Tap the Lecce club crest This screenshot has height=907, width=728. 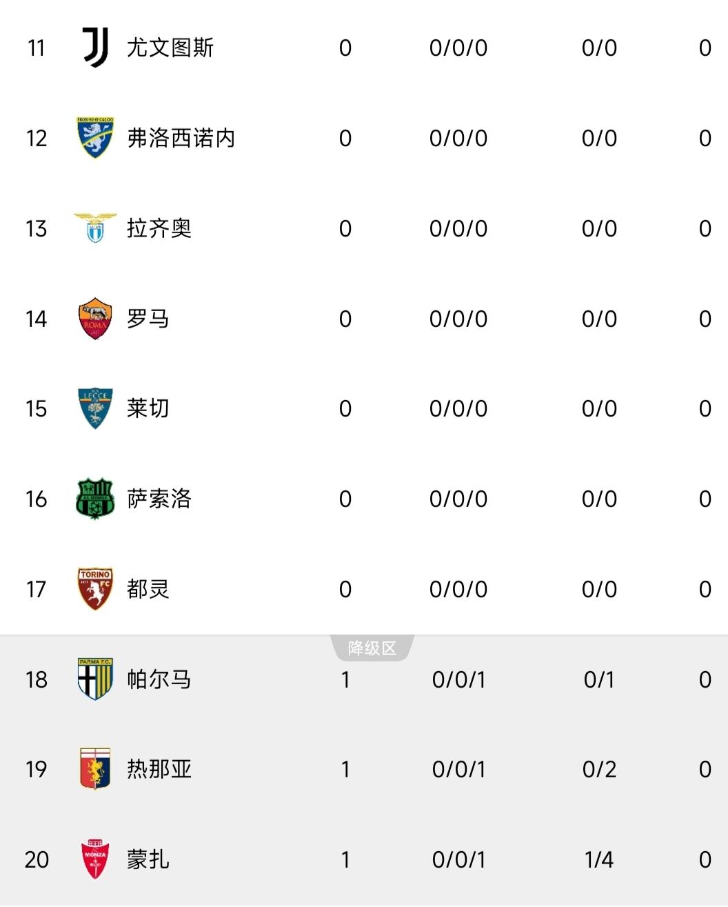coord(95,408)
